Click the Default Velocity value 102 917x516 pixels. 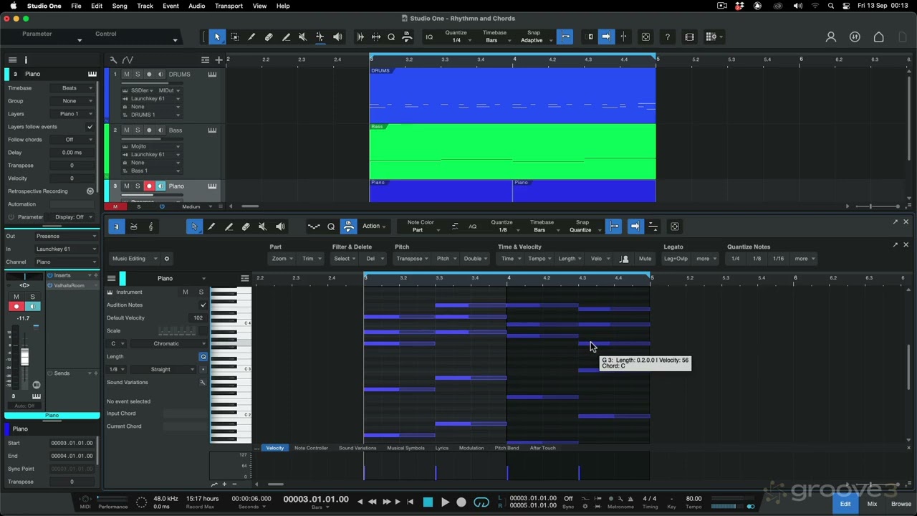tap(198, 318)
